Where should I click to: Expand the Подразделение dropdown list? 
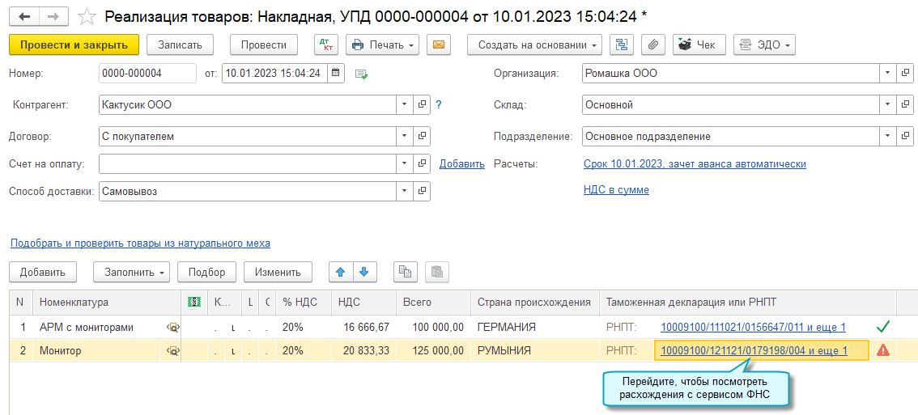pyautogui.click(x=888, y=137)
